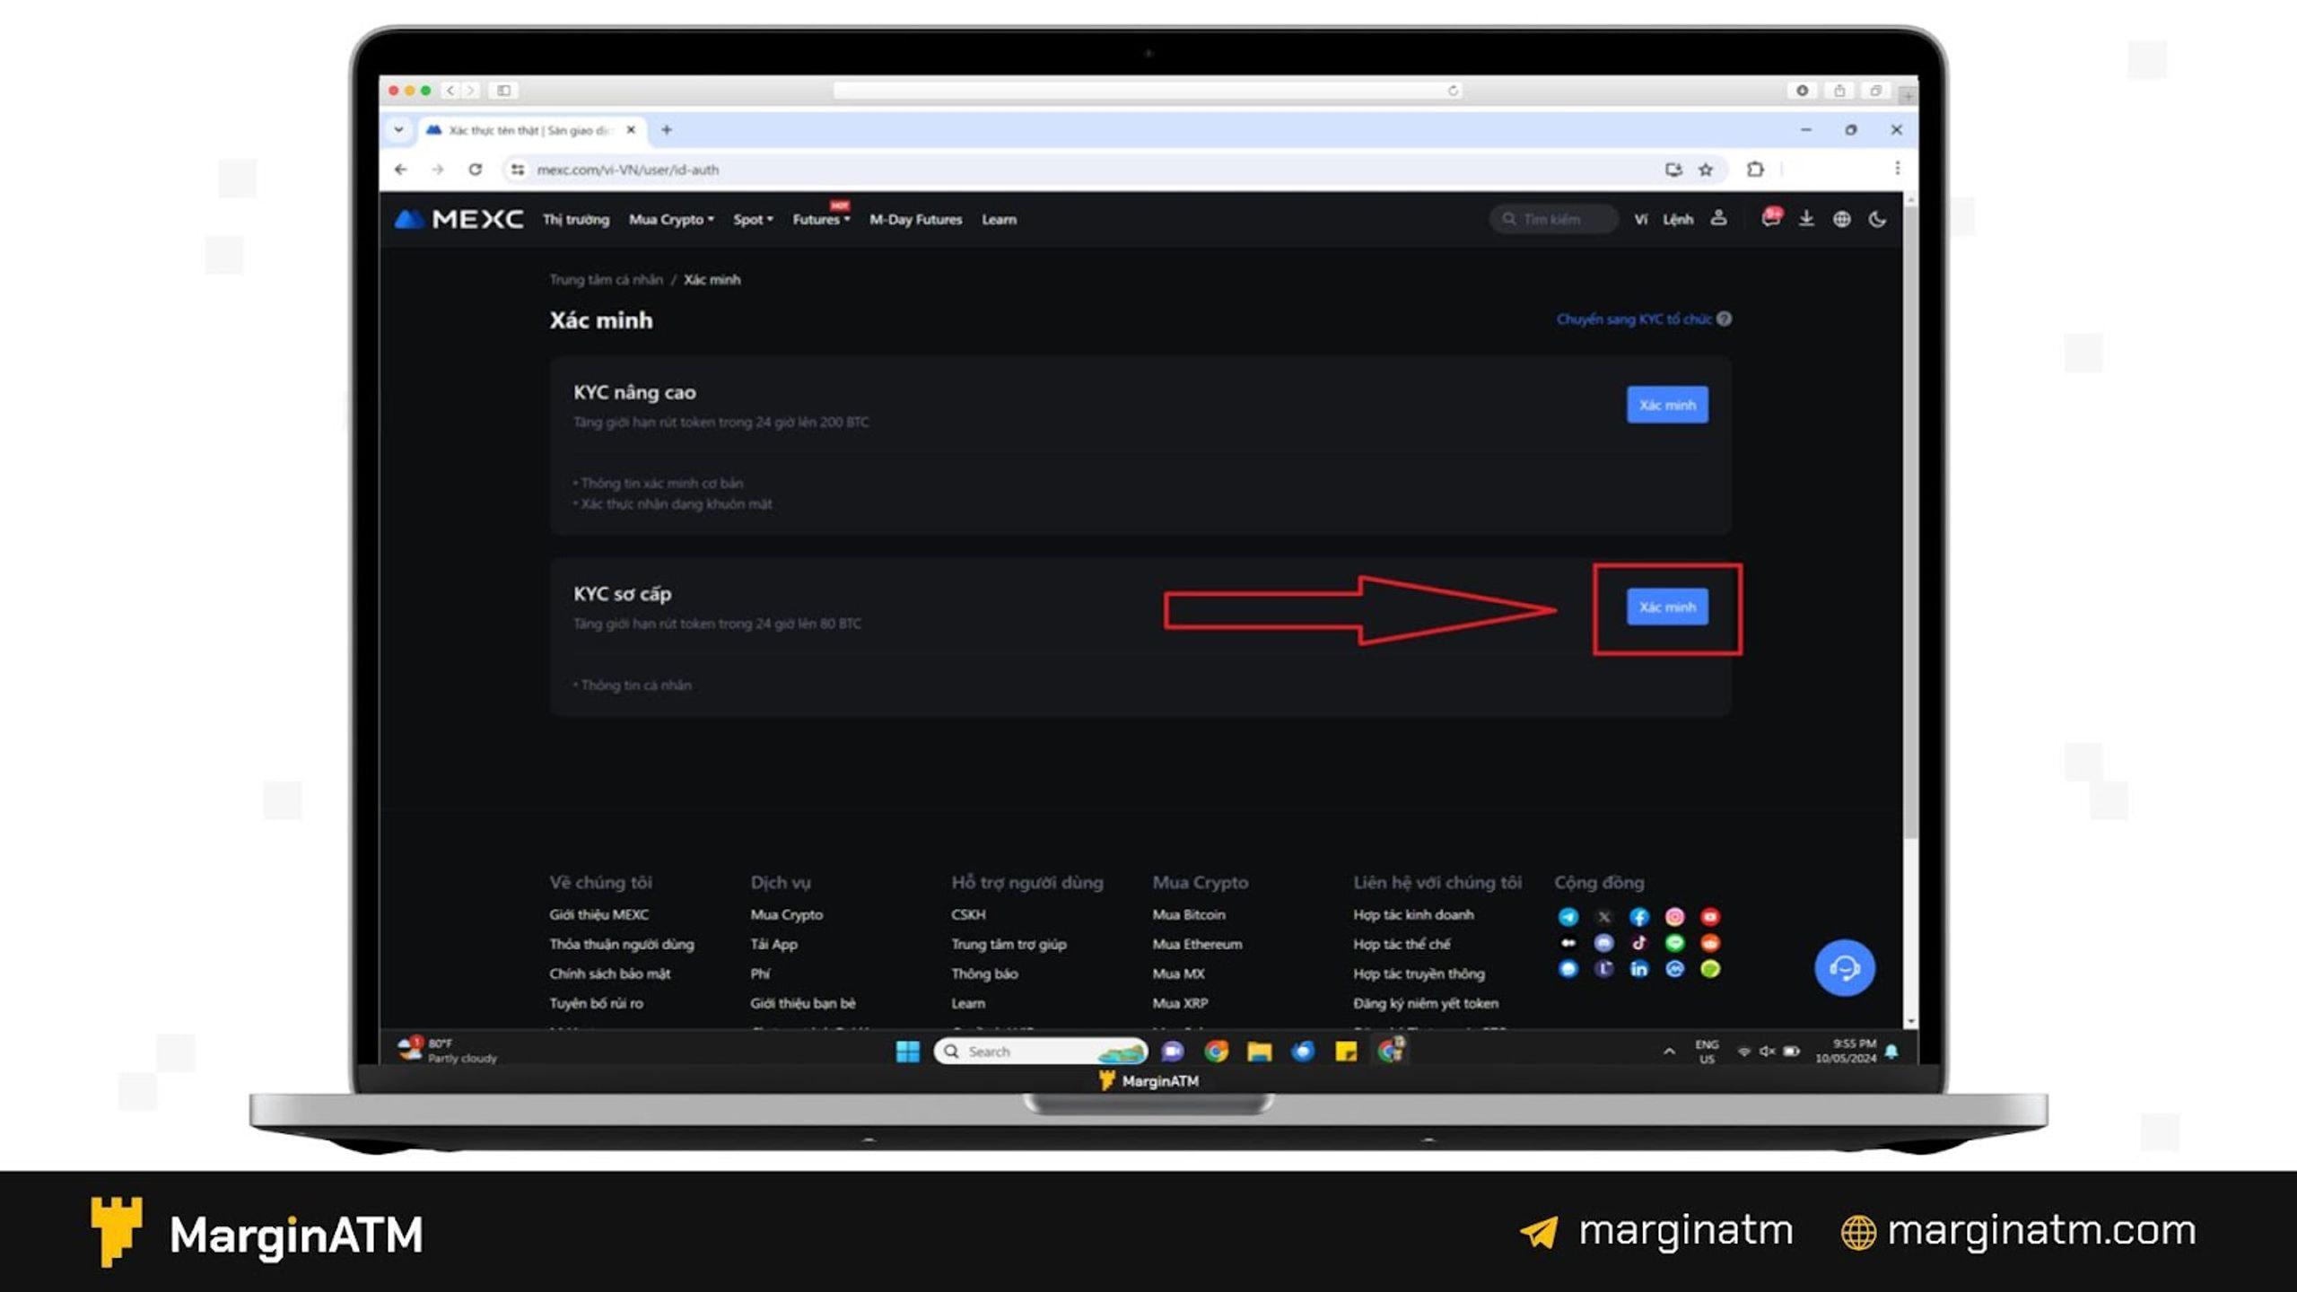Open M-Day Futures in the top navigation
The height and width of the screenshot is (1292, 2297).
[x=915, y=220]
